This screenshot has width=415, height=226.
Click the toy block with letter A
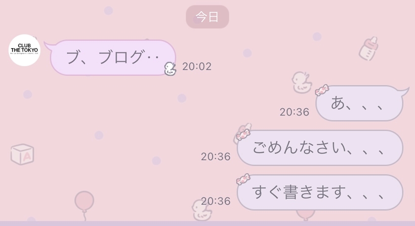pyautogui.click(x=23, y=155)
